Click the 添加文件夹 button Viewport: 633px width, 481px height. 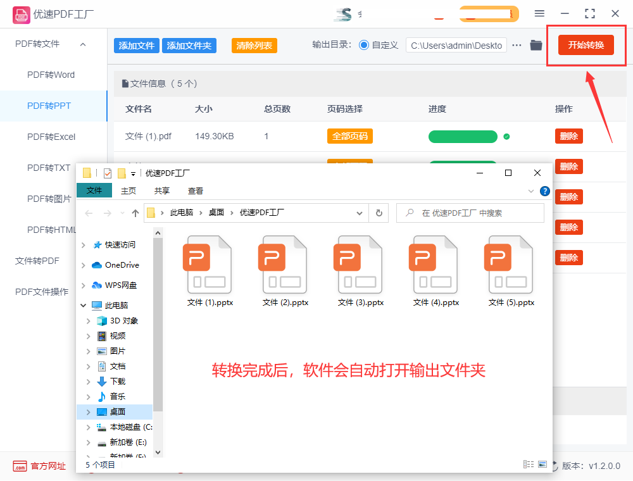pyautogui.click(x=189, y=46)
